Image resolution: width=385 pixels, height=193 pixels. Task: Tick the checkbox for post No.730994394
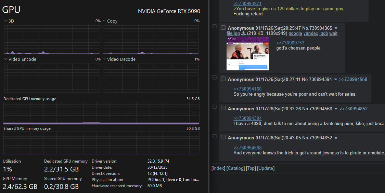[223, 79]
